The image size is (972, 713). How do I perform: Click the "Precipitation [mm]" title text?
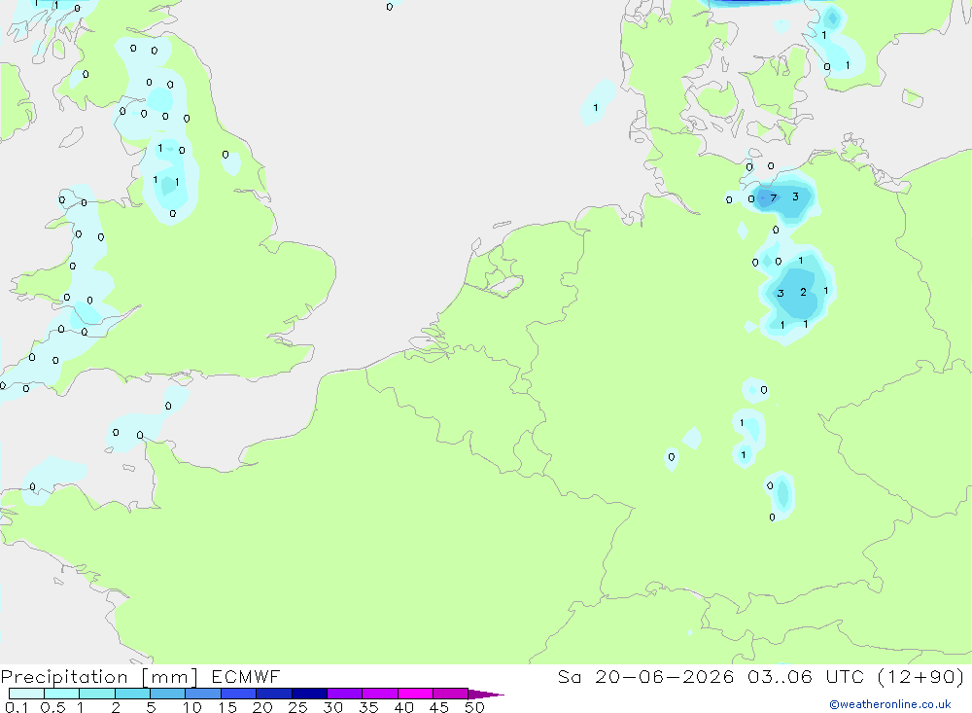(99, 677)
